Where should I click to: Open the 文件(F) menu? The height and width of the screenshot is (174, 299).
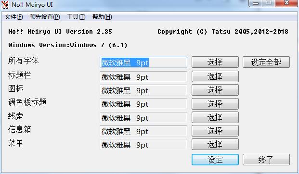[x=14, y=17]
